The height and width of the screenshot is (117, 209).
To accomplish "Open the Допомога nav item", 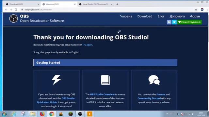I will tap(177, 16).
